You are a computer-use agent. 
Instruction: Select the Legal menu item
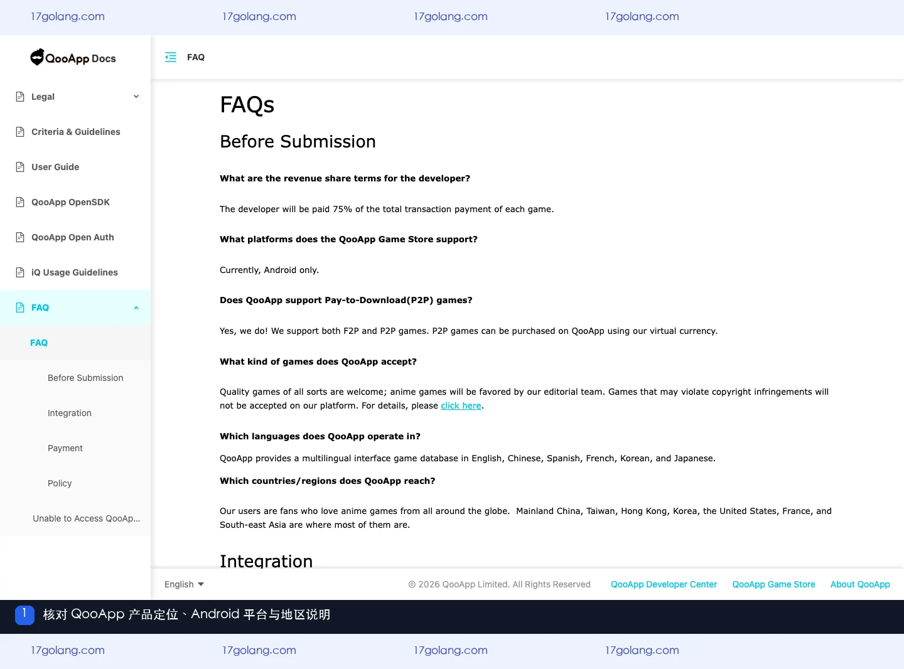pyautogui.click(x=75, y=97)
